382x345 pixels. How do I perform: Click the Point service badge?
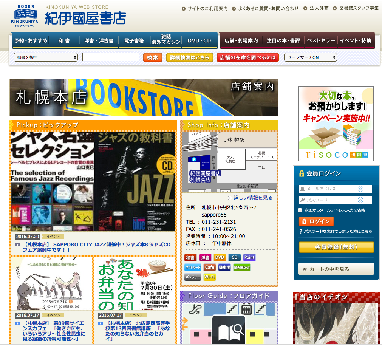click(249, 258)
